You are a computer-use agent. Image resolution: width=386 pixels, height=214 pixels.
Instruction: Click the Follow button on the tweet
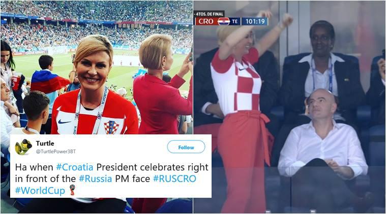[x=186, y=147]
